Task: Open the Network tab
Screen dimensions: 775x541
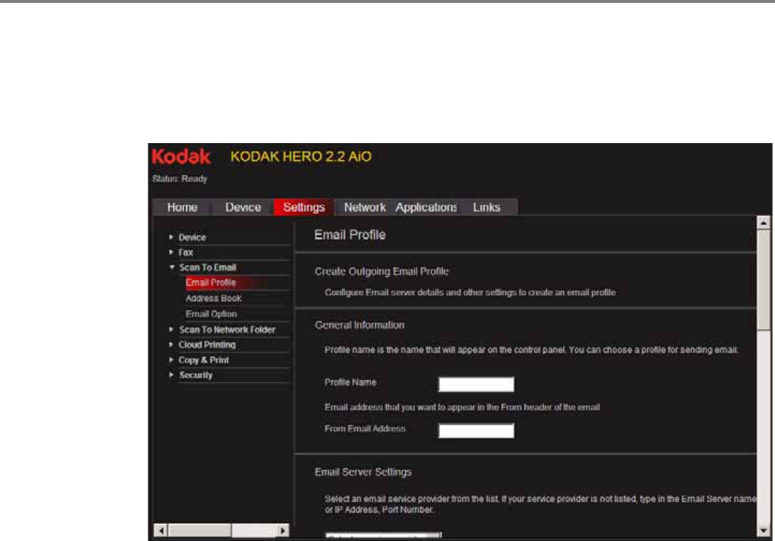Action: click(364, 207)
